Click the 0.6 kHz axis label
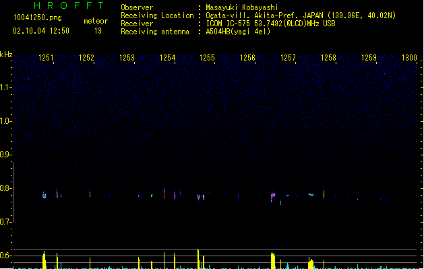This screenshot has width=424, height=269. tap(5, 256)
